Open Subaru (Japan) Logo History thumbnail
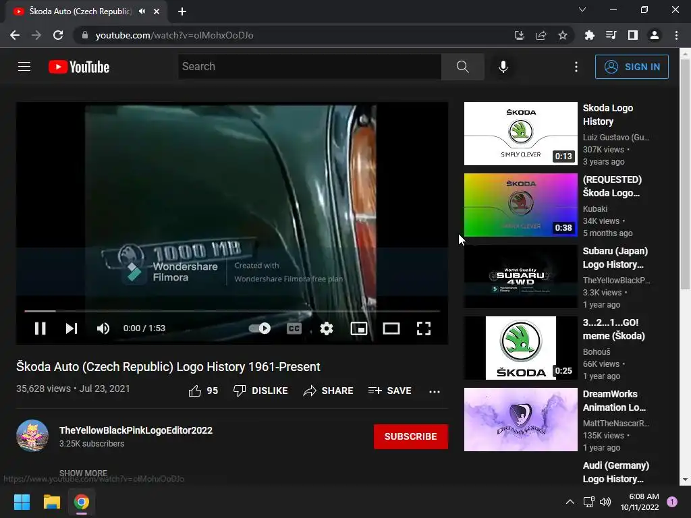 pos(520,276)
